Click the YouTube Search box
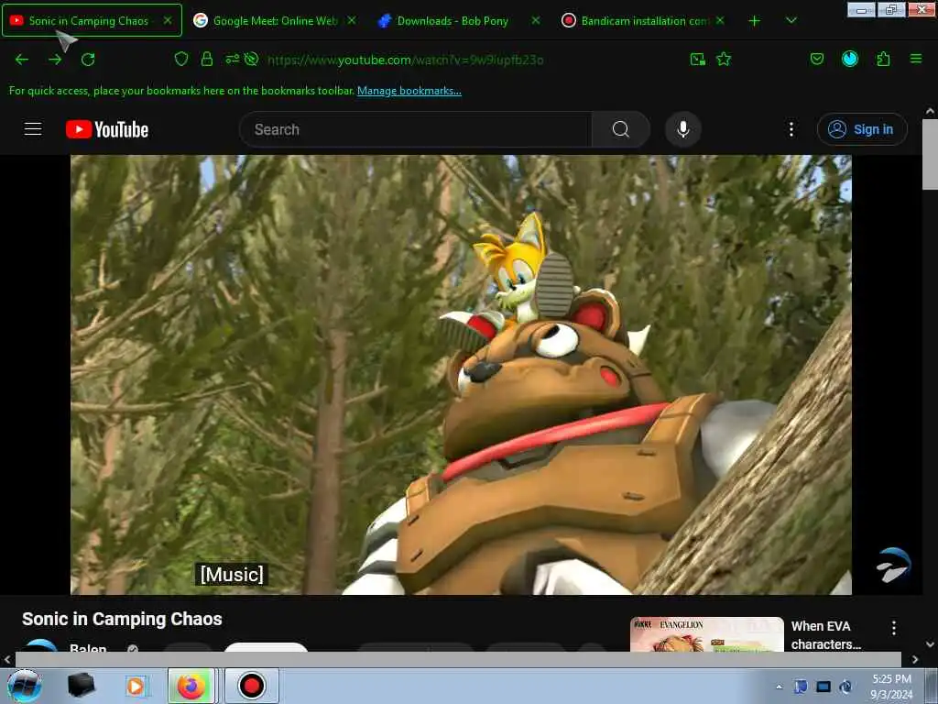Viewport: 938px width, 704px height. coord(416,129)
